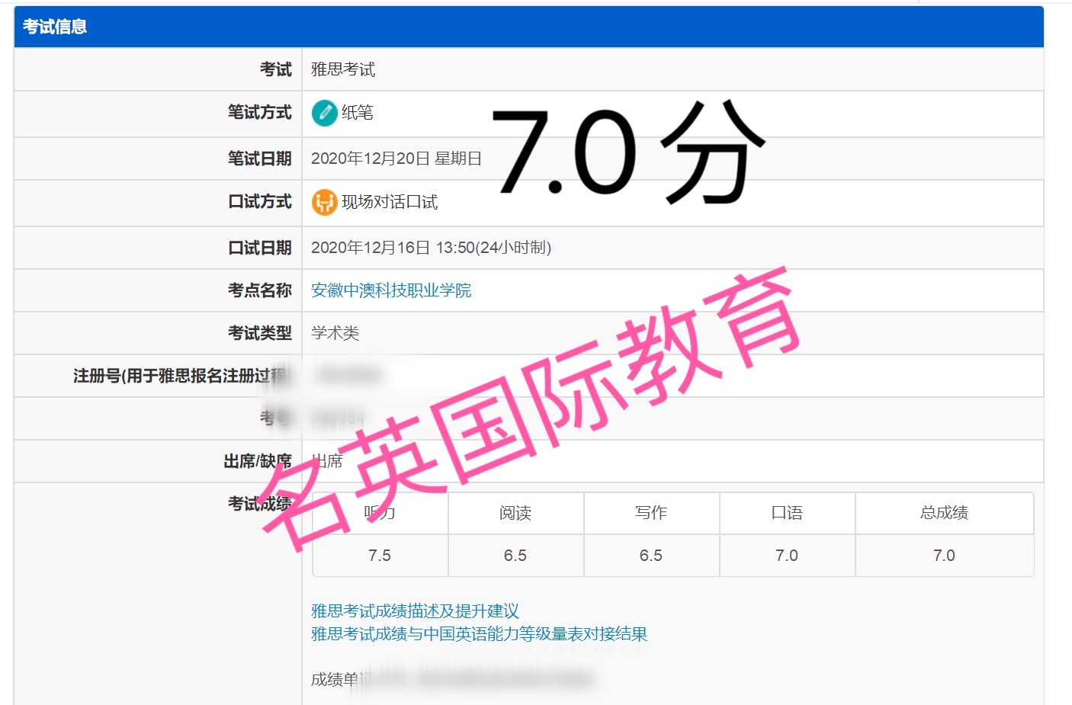Open the 雅思考试成绩与中国英语能力等级量表对接结果 link

479,634
